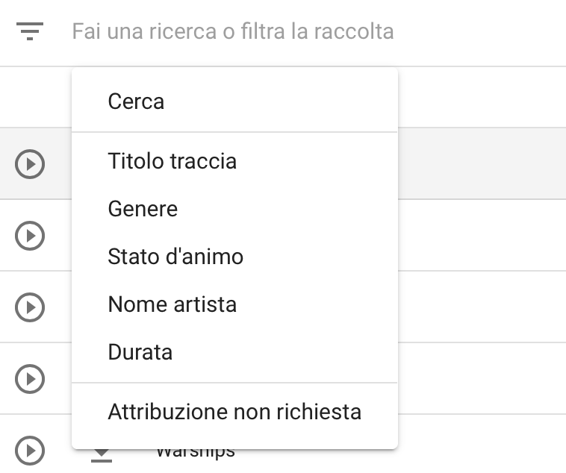Click the highlighted first track row

[482, 163]
